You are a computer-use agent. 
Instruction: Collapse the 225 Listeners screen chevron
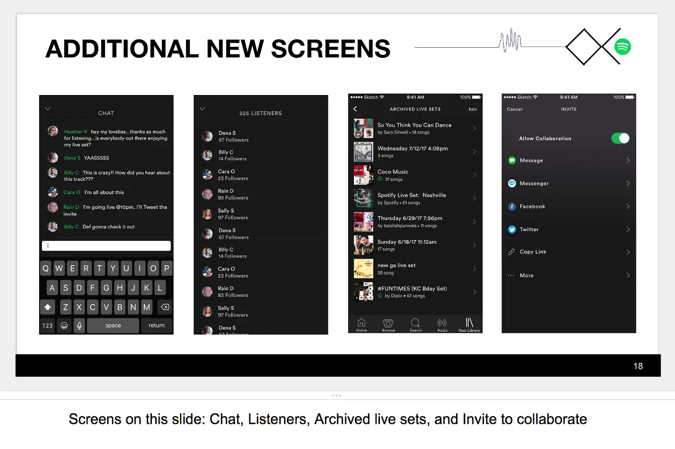click(x=202, y=109)
